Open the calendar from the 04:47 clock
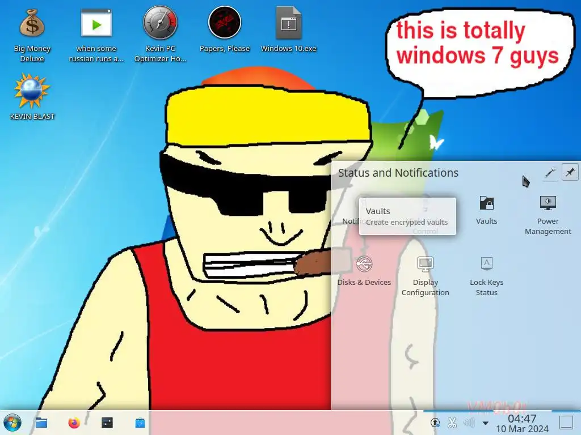 522,423
